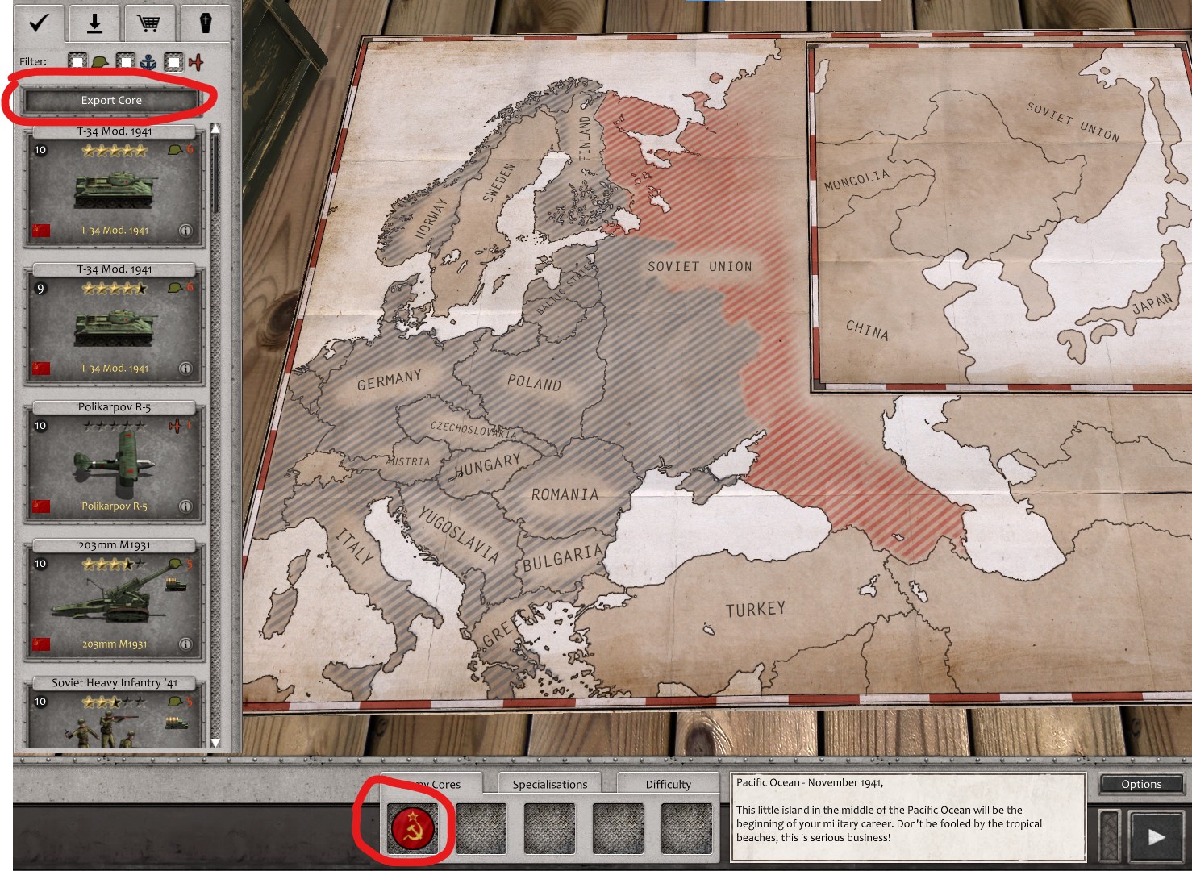Toggle the naval units filter checkbox
This screenshot has height=871, width=1192.
click(126, 62)
